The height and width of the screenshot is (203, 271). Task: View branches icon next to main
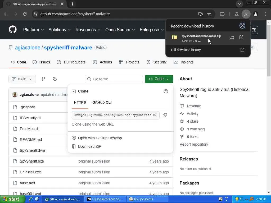[x=44, y=79]
